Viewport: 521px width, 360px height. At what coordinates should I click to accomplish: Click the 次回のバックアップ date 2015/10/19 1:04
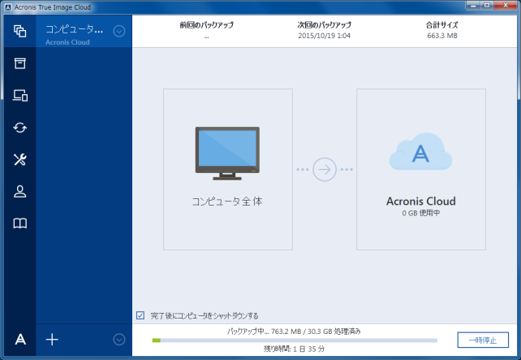pos(325,36)
